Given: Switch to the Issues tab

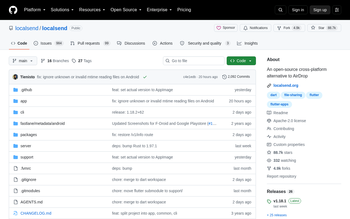Looking at the screenshot, I should (49, 43).
